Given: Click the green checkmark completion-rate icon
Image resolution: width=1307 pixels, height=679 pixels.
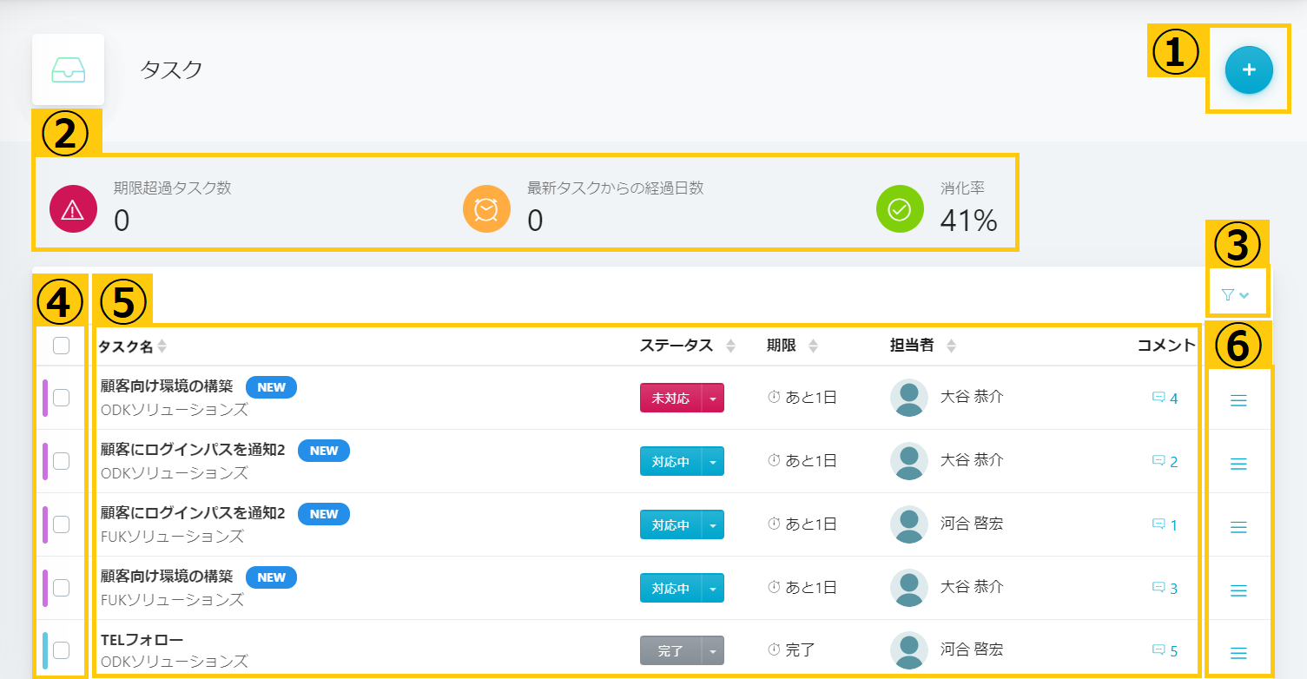Looking at the screenshot, I should [900, 209].
